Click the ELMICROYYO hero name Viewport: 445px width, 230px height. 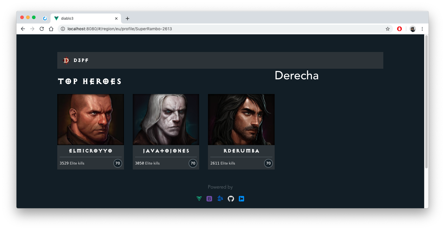tap(90, 151)
